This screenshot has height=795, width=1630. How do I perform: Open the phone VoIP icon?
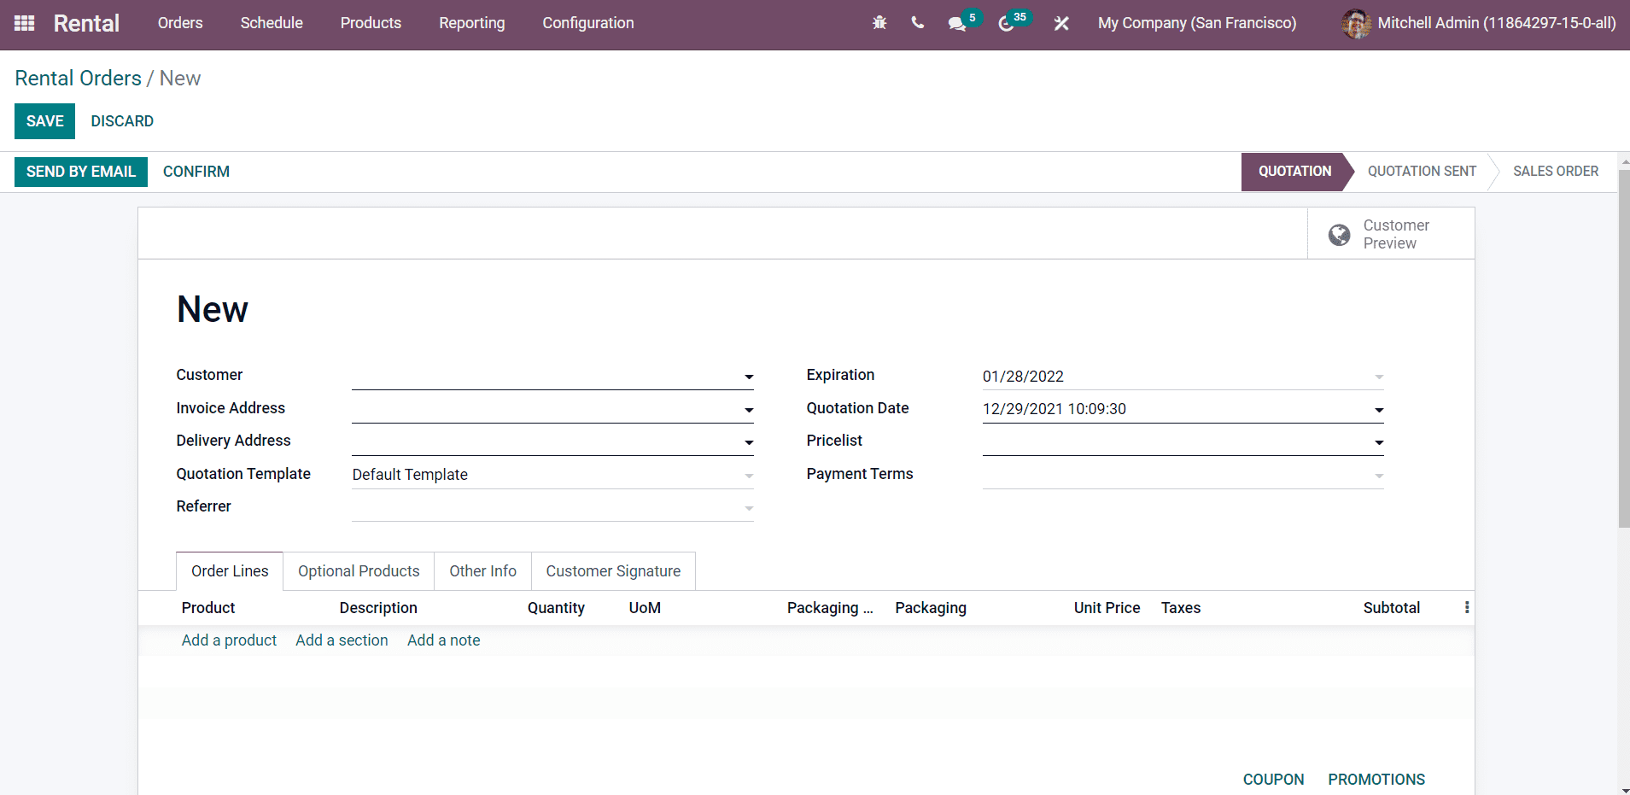[918, 23]
